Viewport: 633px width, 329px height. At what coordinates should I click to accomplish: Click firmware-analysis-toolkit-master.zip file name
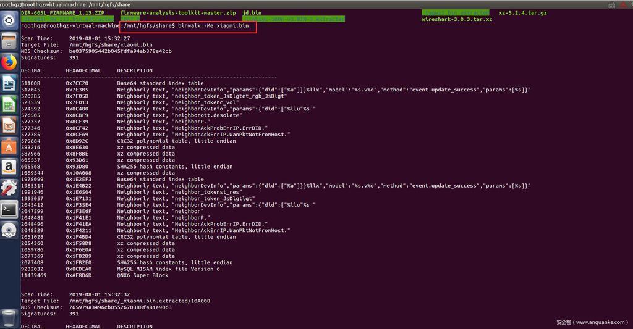(x=178, y=12)
